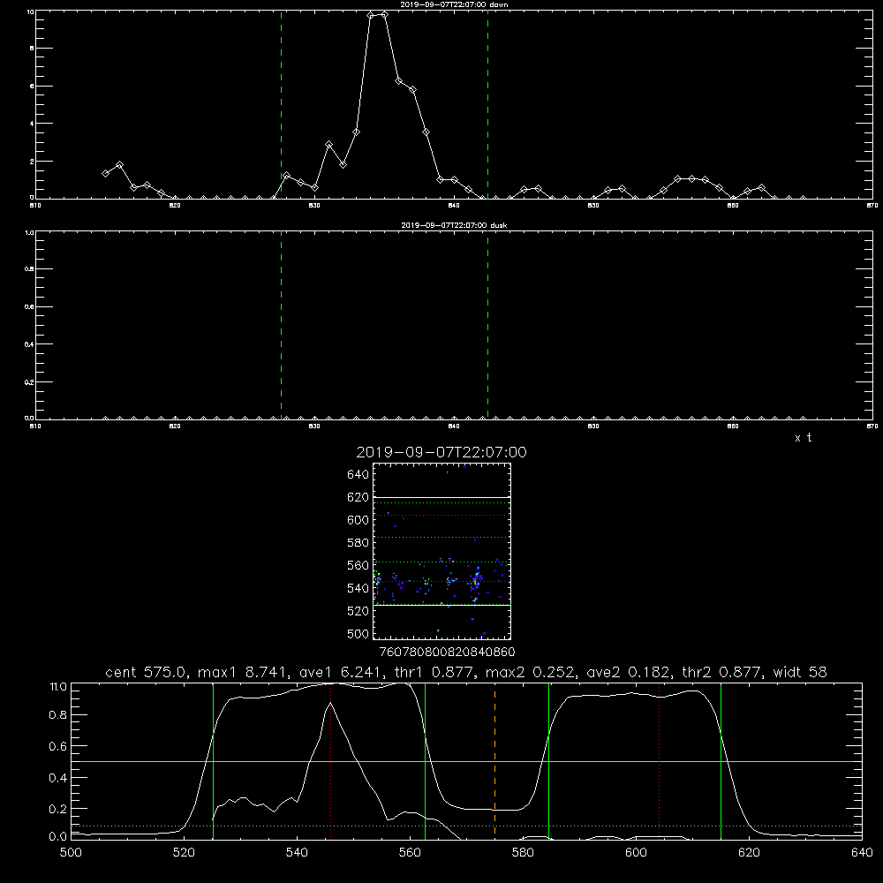This screenshot has height=883, width=883.
Task: Click the y-axis label '10' of the dawn plot
Action: pyautogui.click(x=31, y=11)
